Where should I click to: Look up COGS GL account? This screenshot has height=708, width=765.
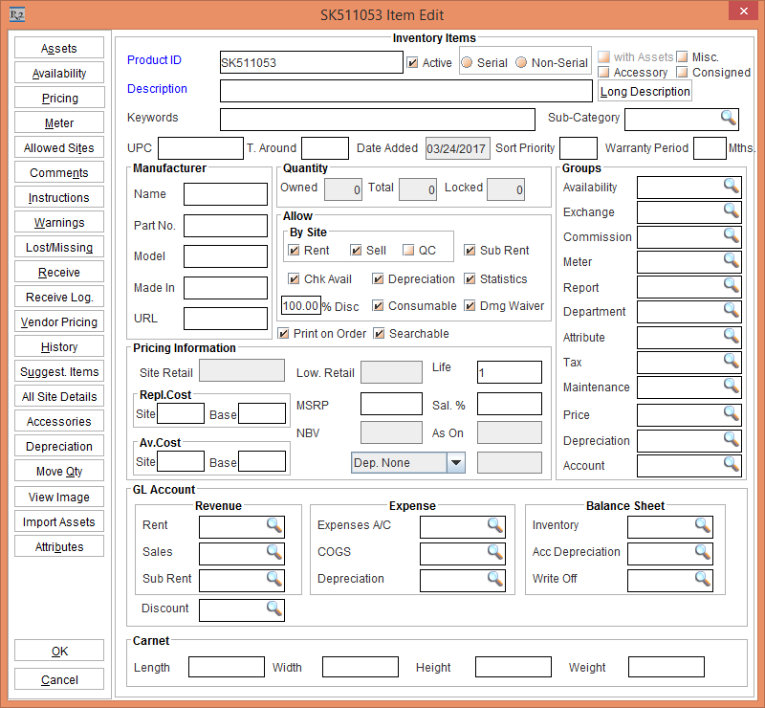[x=495, y=552]
